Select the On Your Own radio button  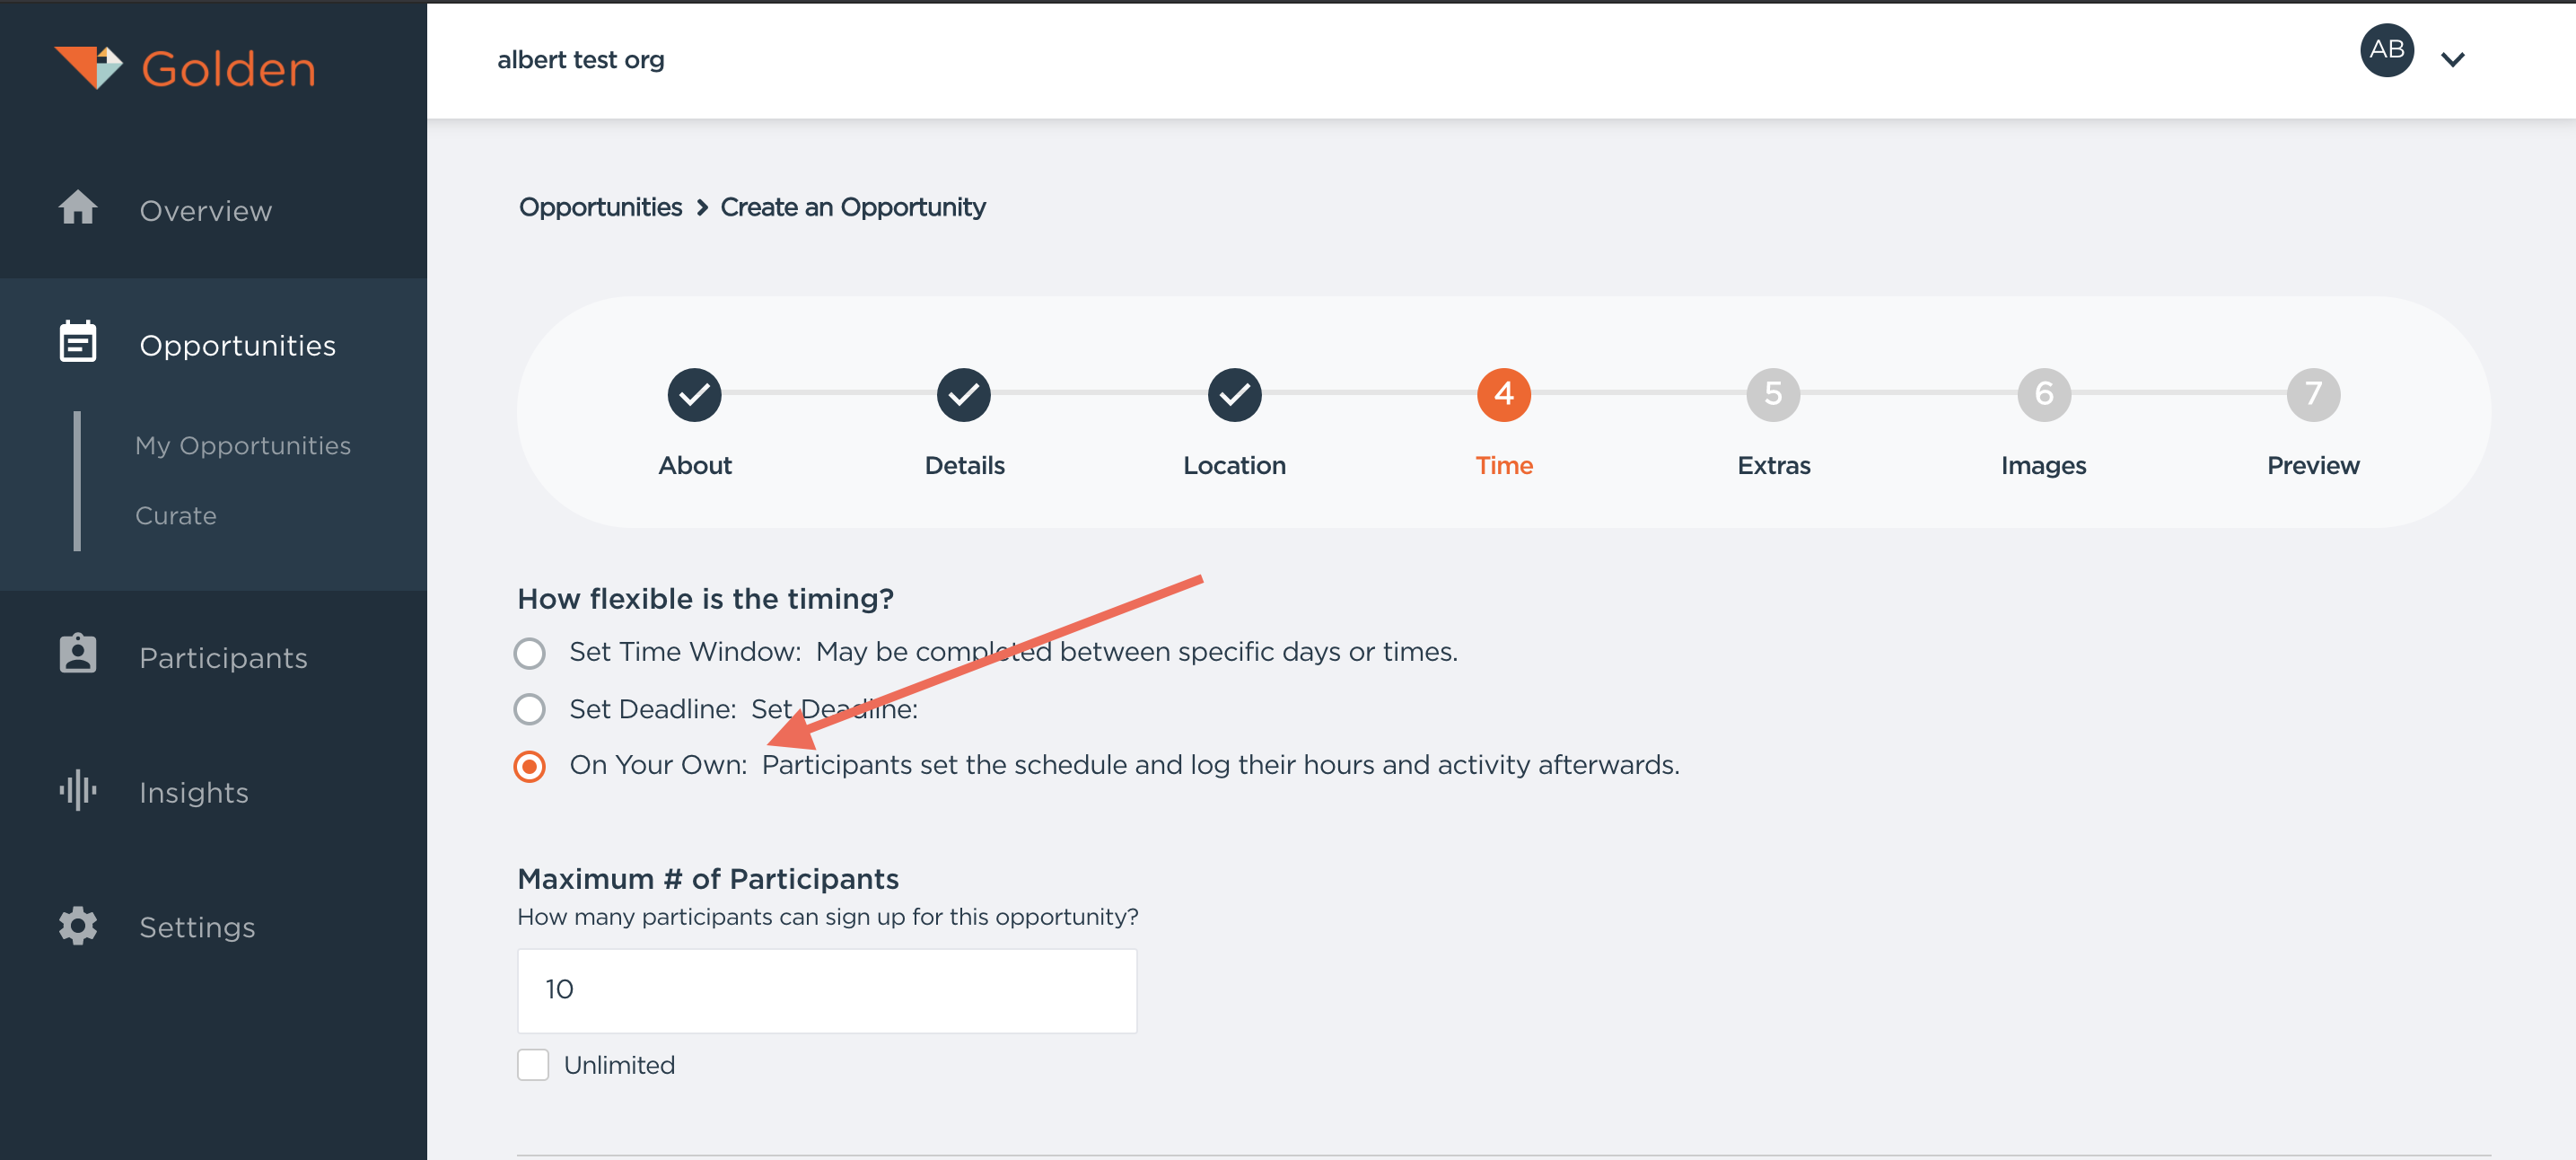[x=529, y=767]
